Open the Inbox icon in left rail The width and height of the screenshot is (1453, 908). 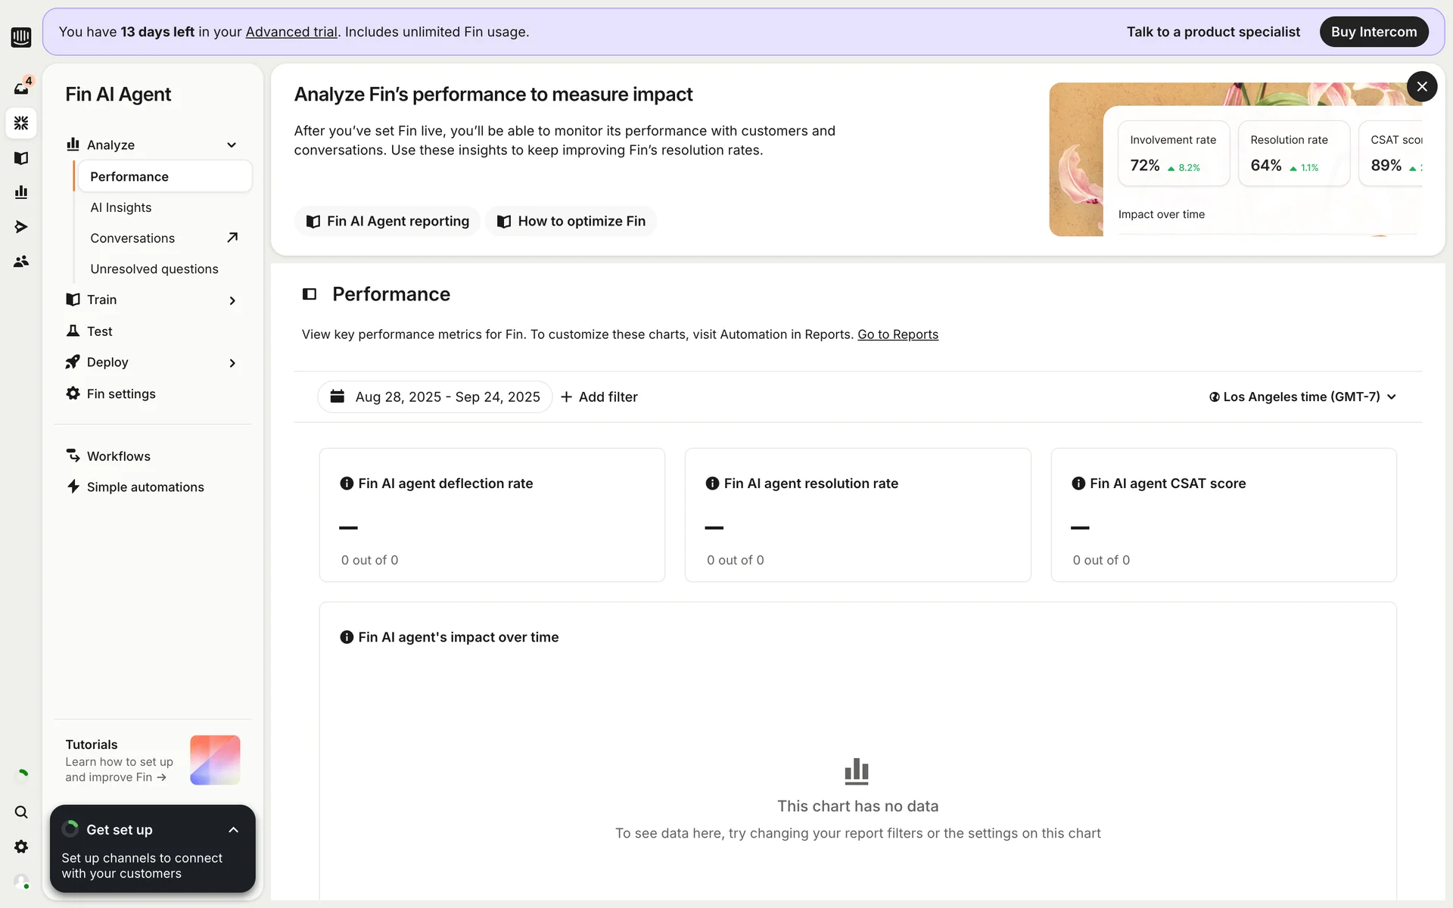pyautogui.click(x=21, y=88)
